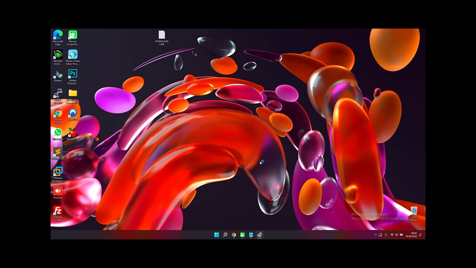Open the blue taskbar app icon
476x268 pixels.
coord(251,235)
